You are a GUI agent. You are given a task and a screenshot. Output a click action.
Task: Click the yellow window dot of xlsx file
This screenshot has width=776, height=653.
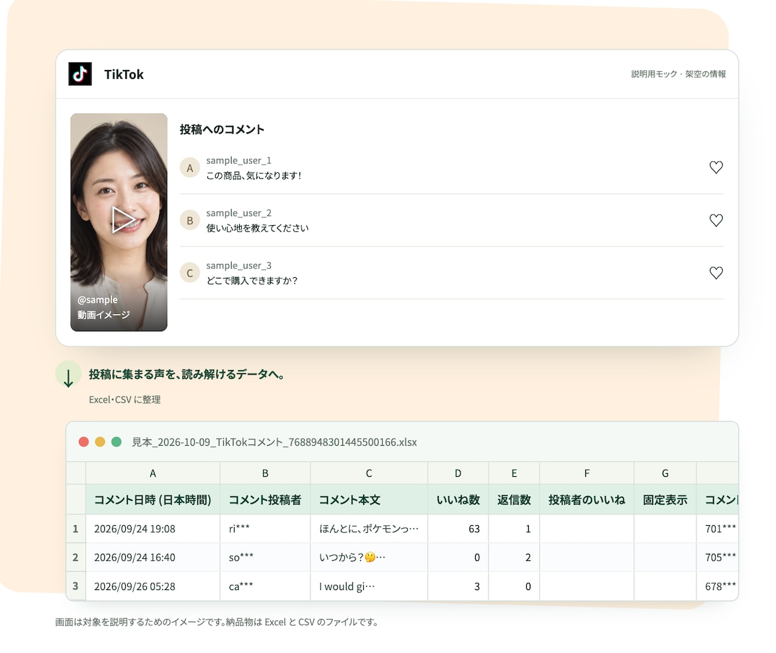click(x=100, y=442)
